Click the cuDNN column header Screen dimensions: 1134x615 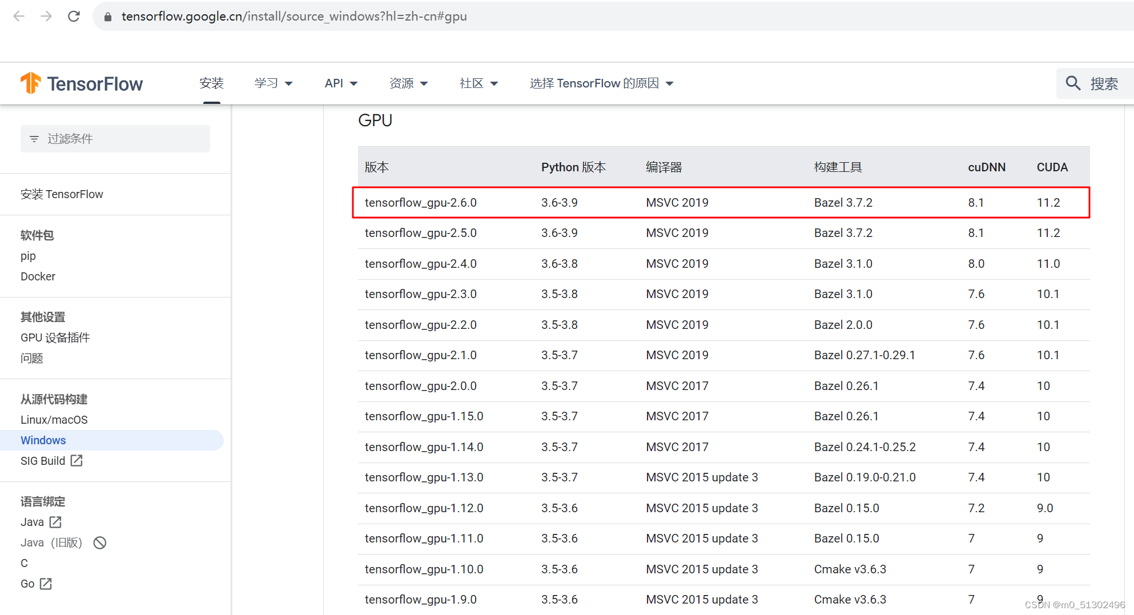987,167
